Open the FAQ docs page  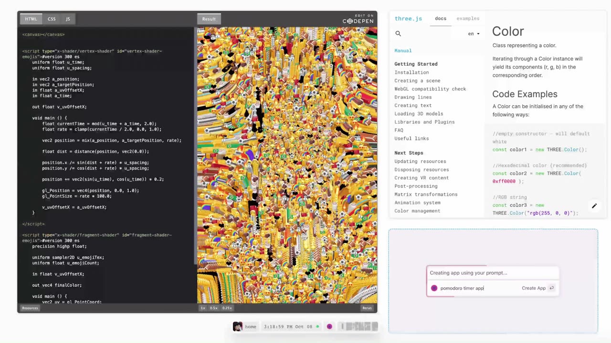399,130
